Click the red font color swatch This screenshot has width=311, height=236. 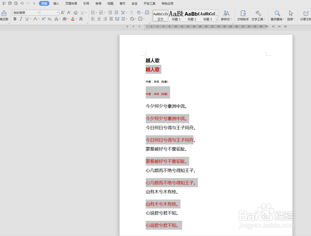[x=72, y=19]
